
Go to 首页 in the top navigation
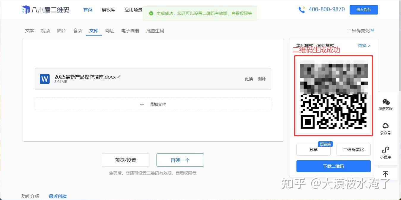click(88, 10)
